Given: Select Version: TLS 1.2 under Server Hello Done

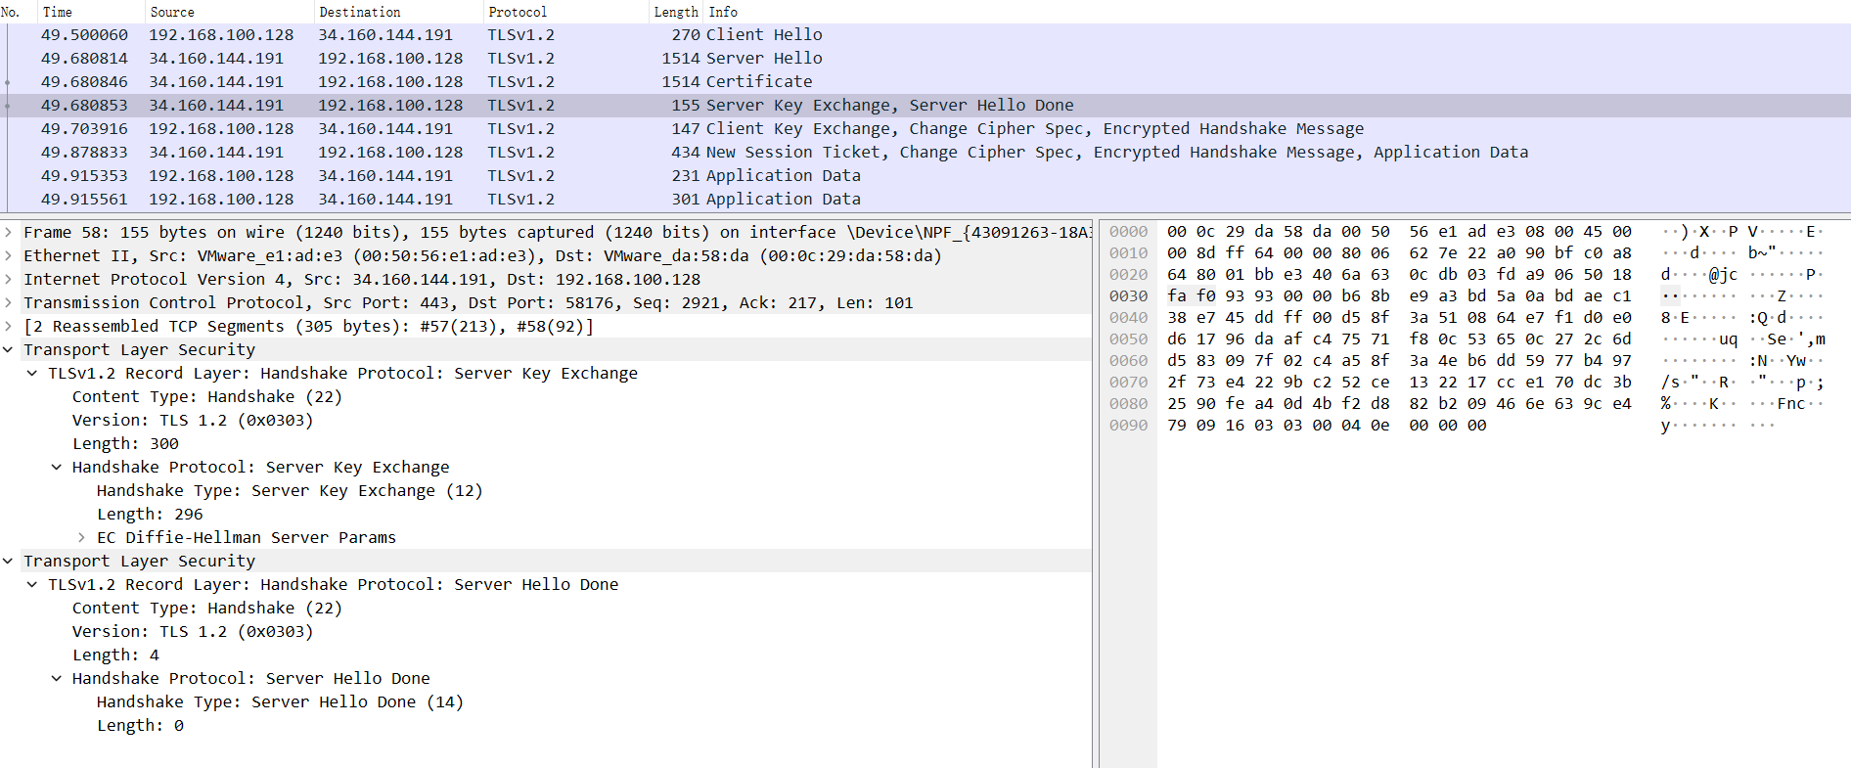Looking at the screenshot, I should point(193,632).
